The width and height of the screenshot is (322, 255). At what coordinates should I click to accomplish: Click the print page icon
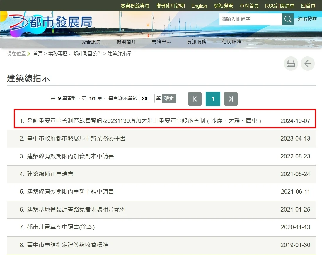(291, 64)
